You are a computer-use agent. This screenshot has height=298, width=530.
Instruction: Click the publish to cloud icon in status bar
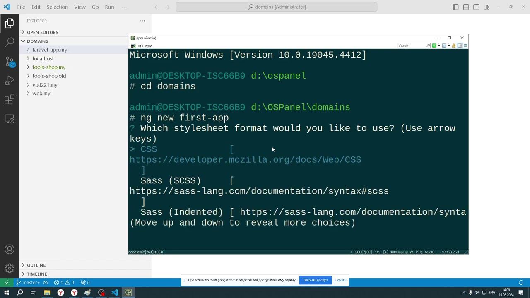click(x=46, y=283)
